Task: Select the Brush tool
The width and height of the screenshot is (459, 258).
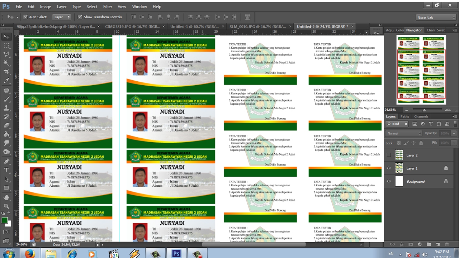Action: [x=6, y=99]
